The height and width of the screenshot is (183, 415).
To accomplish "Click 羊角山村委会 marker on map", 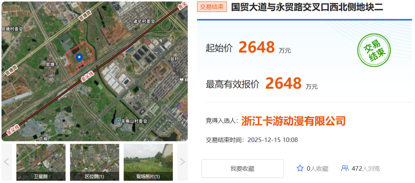I will coord(132,121).
